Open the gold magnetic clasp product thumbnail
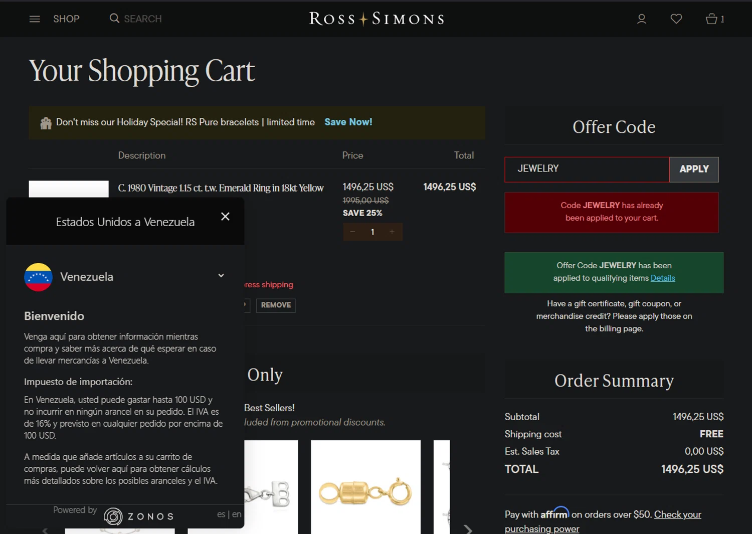Viewport: 752px width, 534px height. (x=365, y=487)
